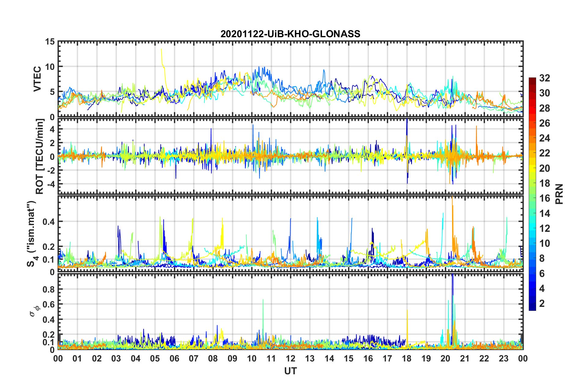The image size is (581, 388).
Task: Select colorbar tick label 14
Action: pos(544,214)
